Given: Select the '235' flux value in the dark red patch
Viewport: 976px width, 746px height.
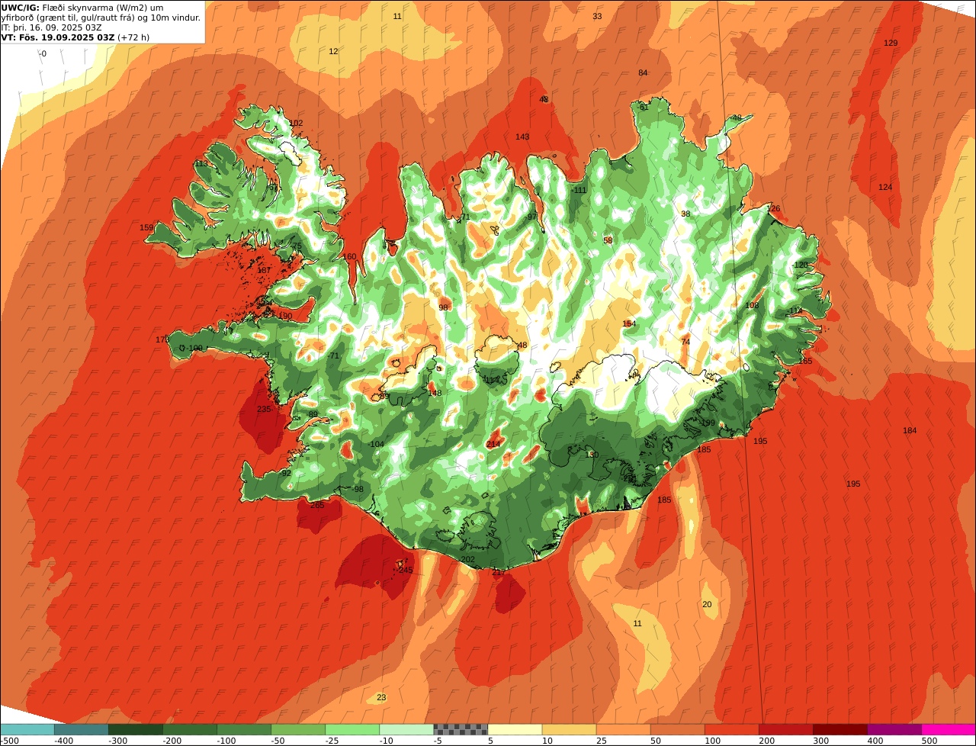Looking at the screenshot, I should click(x=264, y=410).
